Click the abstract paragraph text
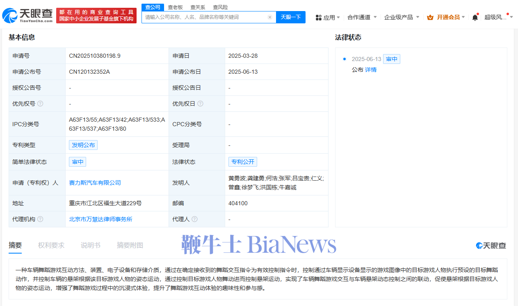Image resolution: width=518 pixels, height=306 pixels. click(258, 279)
